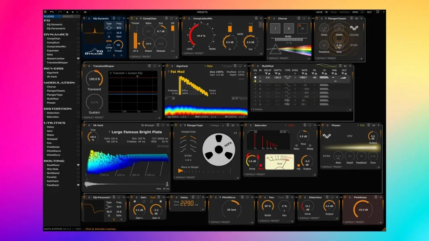Screen dimensions: 429x241
Task: Toggle power of TransientShaper module
Action: [84, 66]
